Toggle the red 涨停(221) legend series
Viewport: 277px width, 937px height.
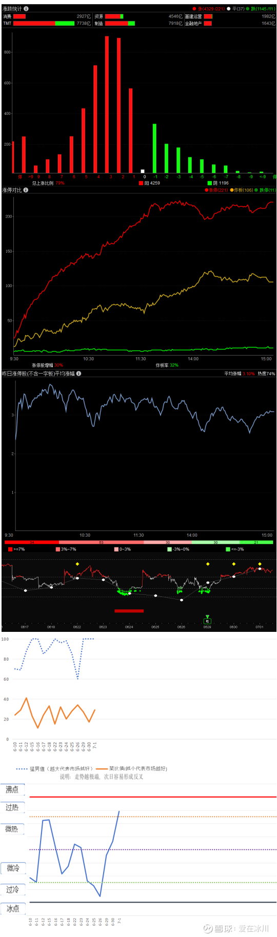point(216,190)
